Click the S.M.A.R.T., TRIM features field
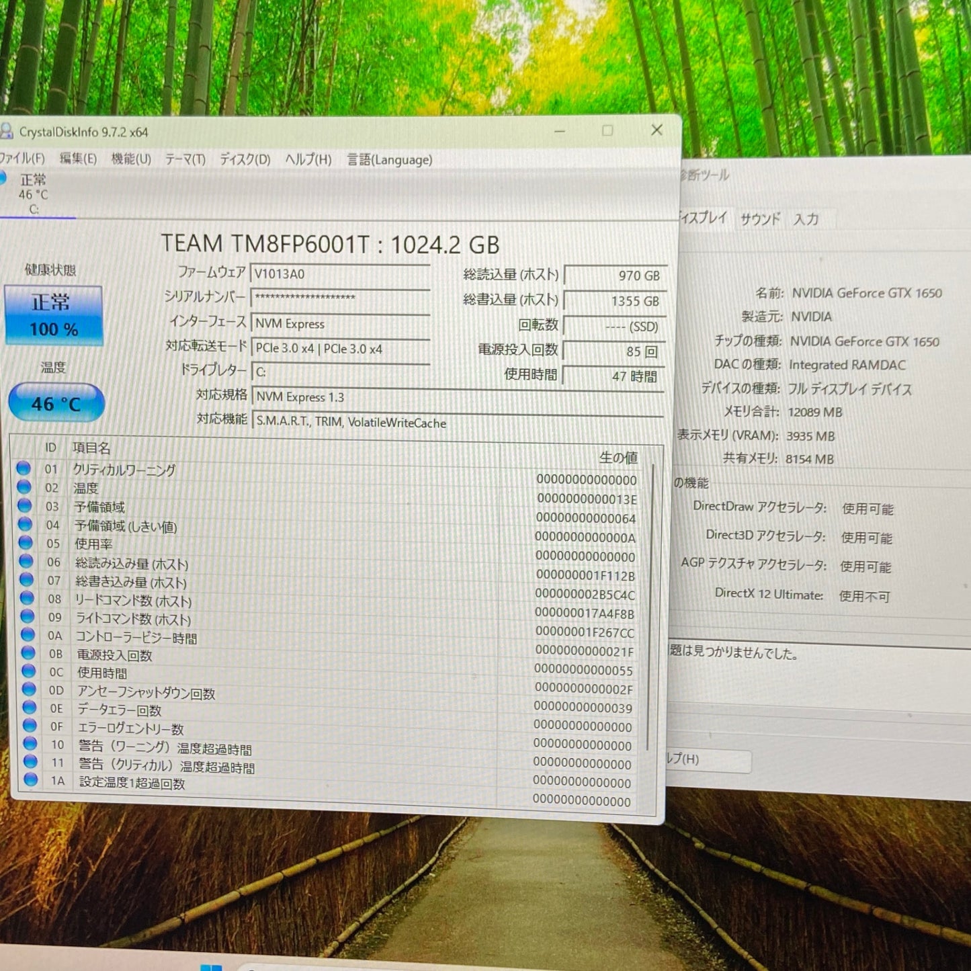971x971 pixels. [x=458, y=423]
